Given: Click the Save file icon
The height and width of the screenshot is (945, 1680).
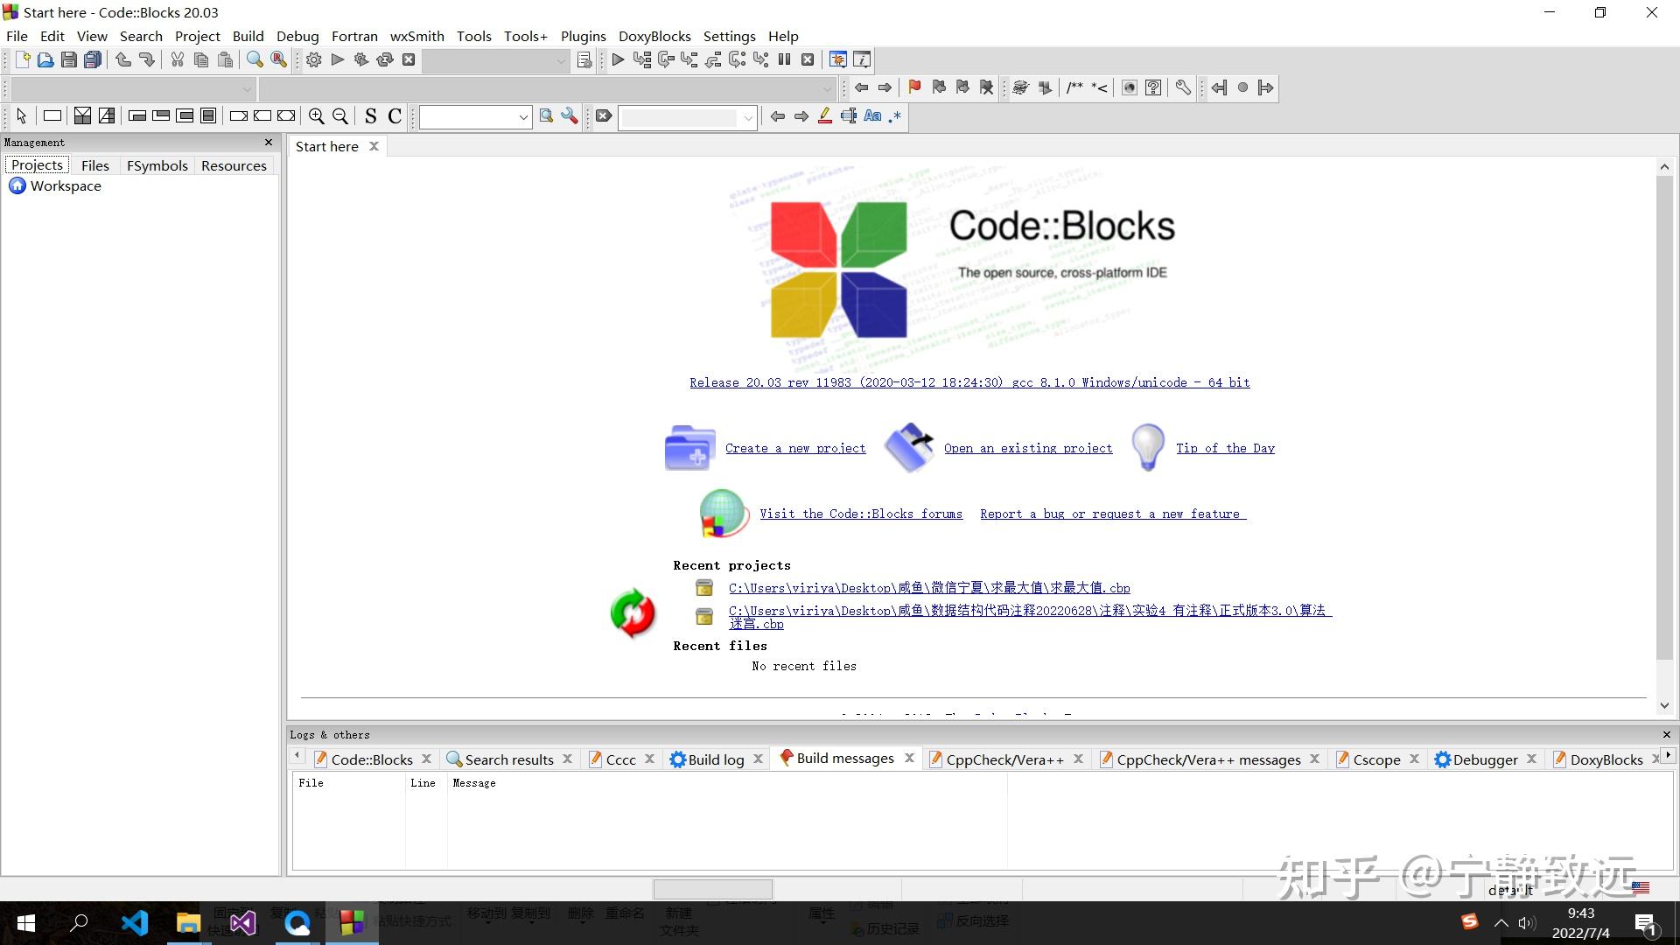Looking at the screenshot, I should click(69, 59).
